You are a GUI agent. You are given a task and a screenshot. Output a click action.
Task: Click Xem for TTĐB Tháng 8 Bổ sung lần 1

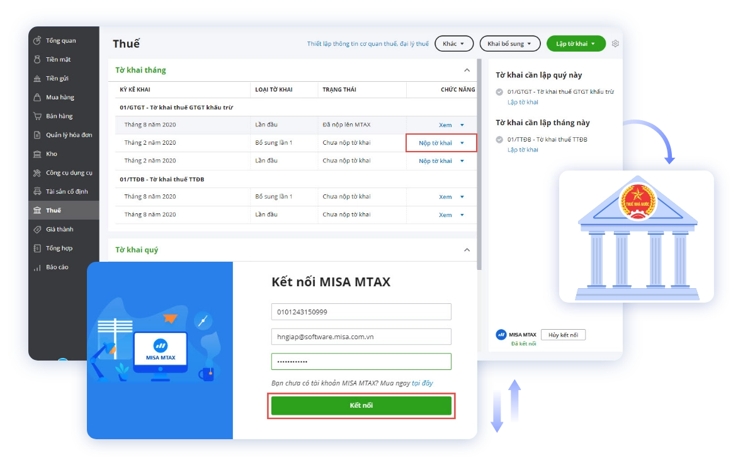click(x=445, y=197)
